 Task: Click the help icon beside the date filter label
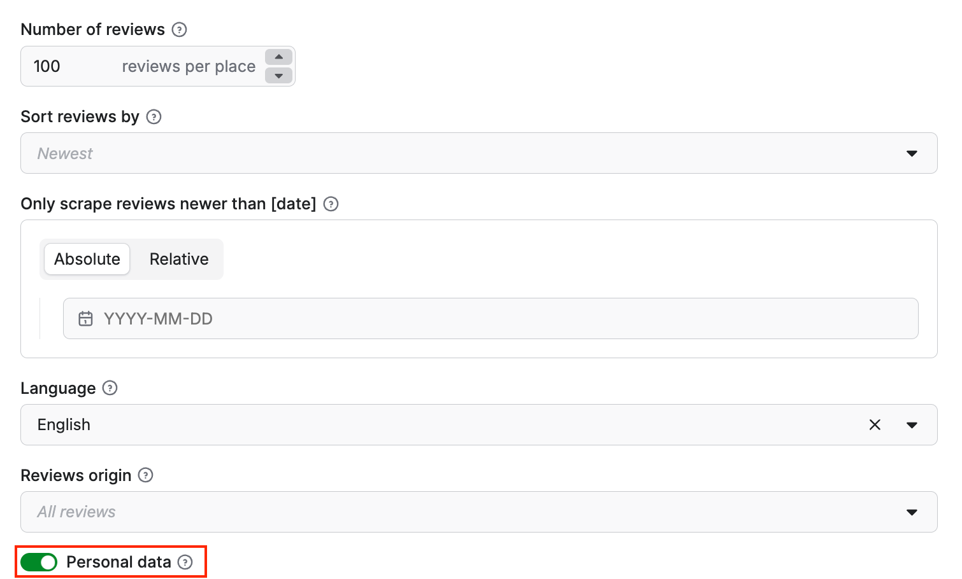(331, 204)
